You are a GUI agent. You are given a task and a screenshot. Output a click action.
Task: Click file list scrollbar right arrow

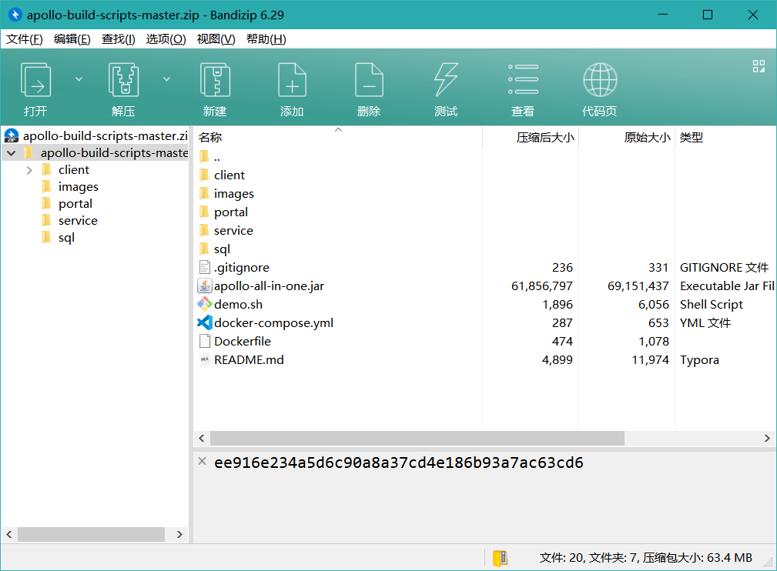pyautogui.click(x=767, y=439)
